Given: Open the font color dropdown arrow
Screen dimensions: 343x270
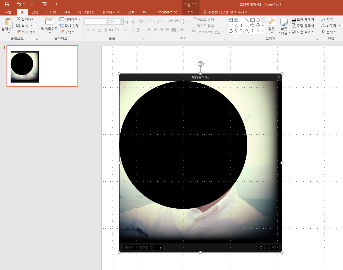Looking at the screenshot, I should (142, 30).
